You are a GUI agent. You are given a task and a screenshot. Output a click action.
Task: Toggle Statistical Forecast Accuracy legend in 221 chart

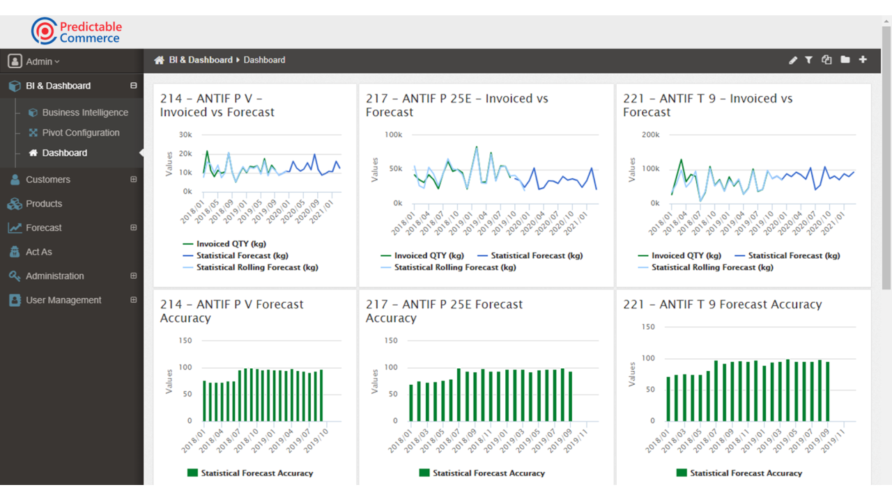click(x=739, y=472)
